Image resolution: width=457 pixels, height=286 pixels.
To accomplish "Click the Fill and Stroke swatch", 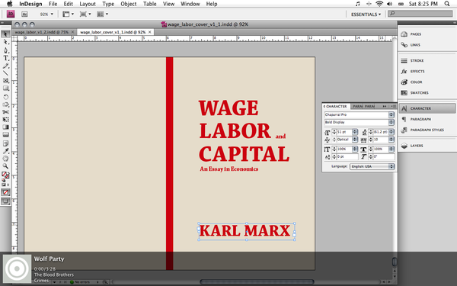I will point(5,175).
